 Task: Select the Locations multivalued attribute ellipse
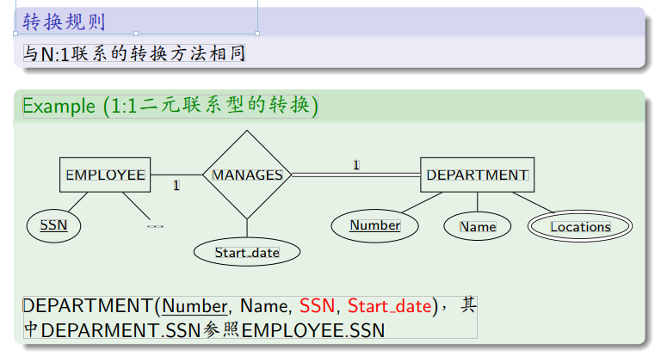pos(580,226)
